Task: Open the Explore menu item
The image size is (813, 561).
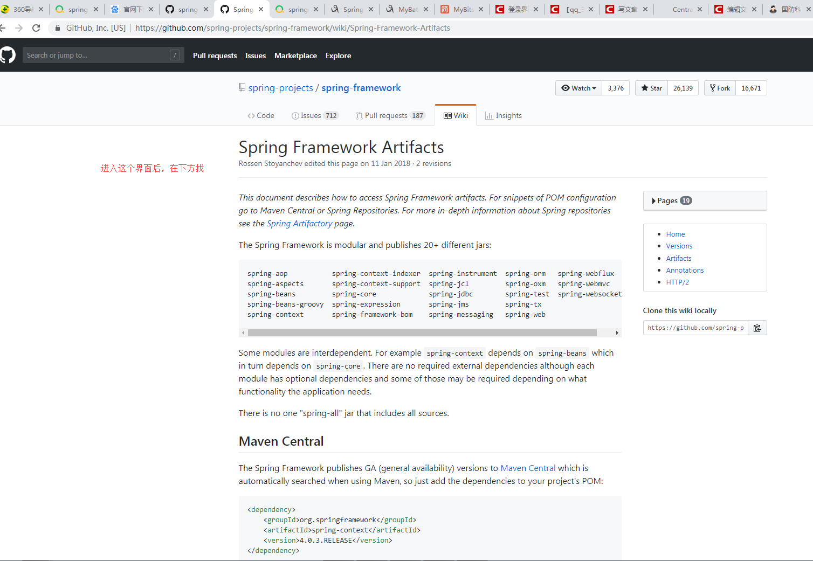Action: (x=338, y=56)
